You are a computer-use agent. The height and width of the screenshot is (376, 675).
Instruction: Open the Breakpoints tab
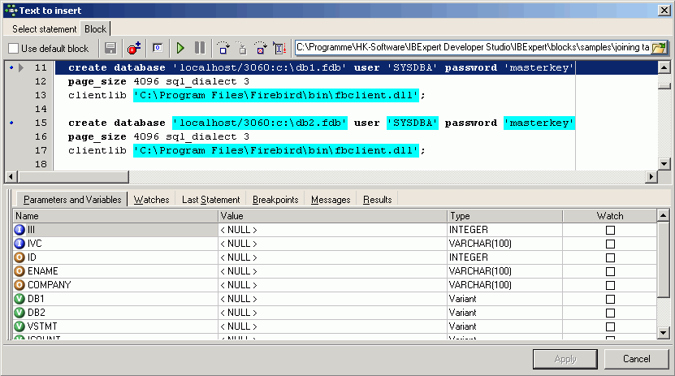pos(275,200)
